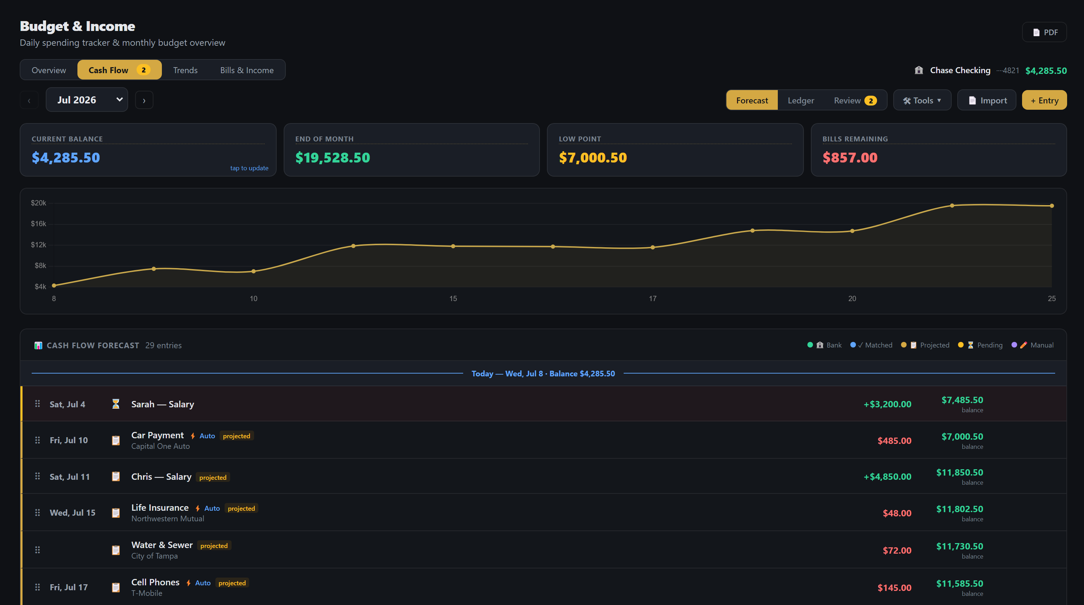
Task: Click the blue Matched legend dot
Action: pyautogui.click(x=853, y=345)
